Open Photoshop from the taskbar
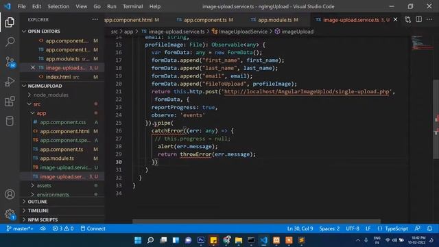The height and width of the screenshot is (247, 439). click(x=201, y=240)
